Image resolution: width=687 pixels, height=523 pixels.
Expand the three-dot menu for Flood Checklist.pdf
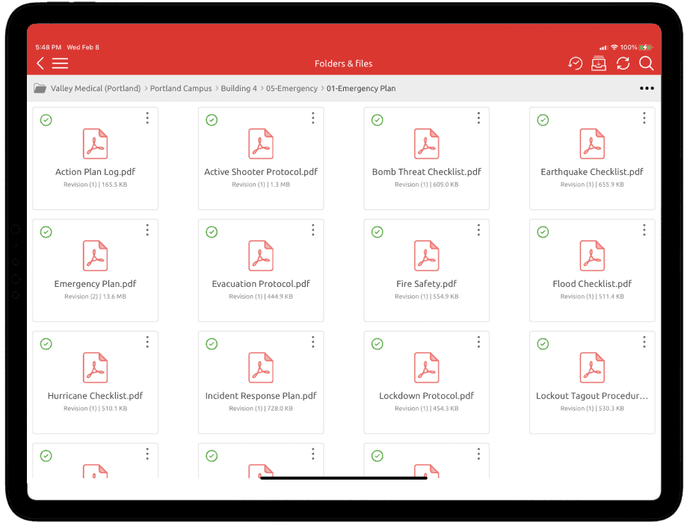point(644,230)
